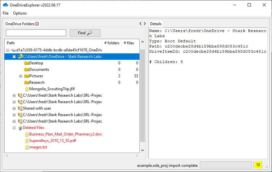This screenshot has width=272, height=172.
Task: Click the 'Type: Root Default' details line
Action: pos(173,41)
